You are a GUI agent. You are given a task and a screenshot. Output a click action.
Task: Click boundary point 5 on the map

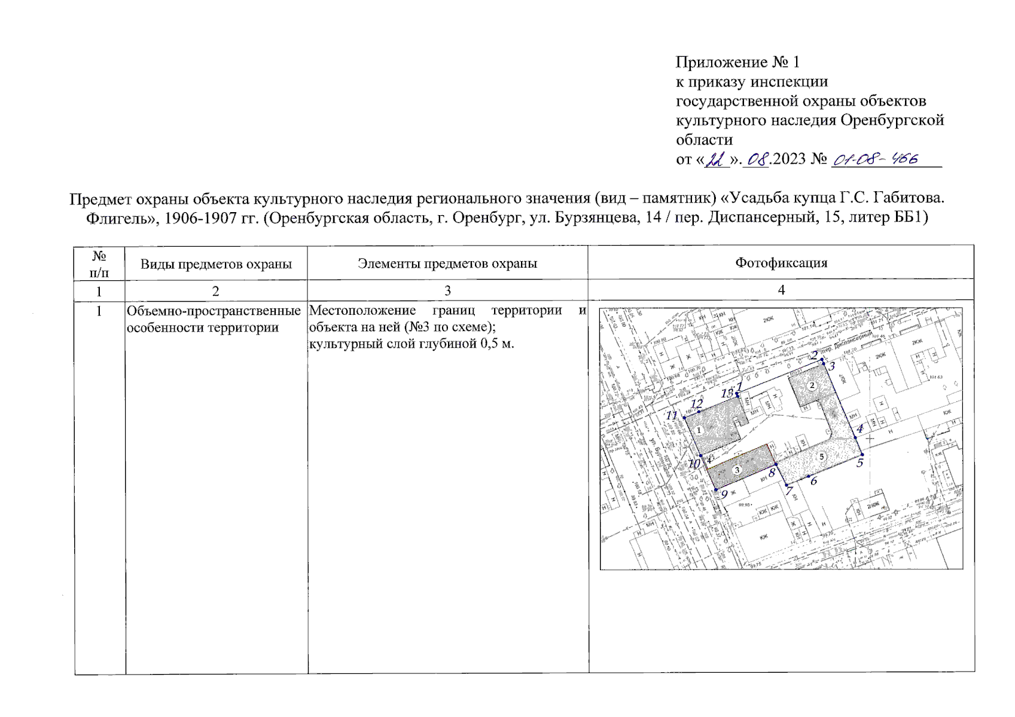point(861,455)
